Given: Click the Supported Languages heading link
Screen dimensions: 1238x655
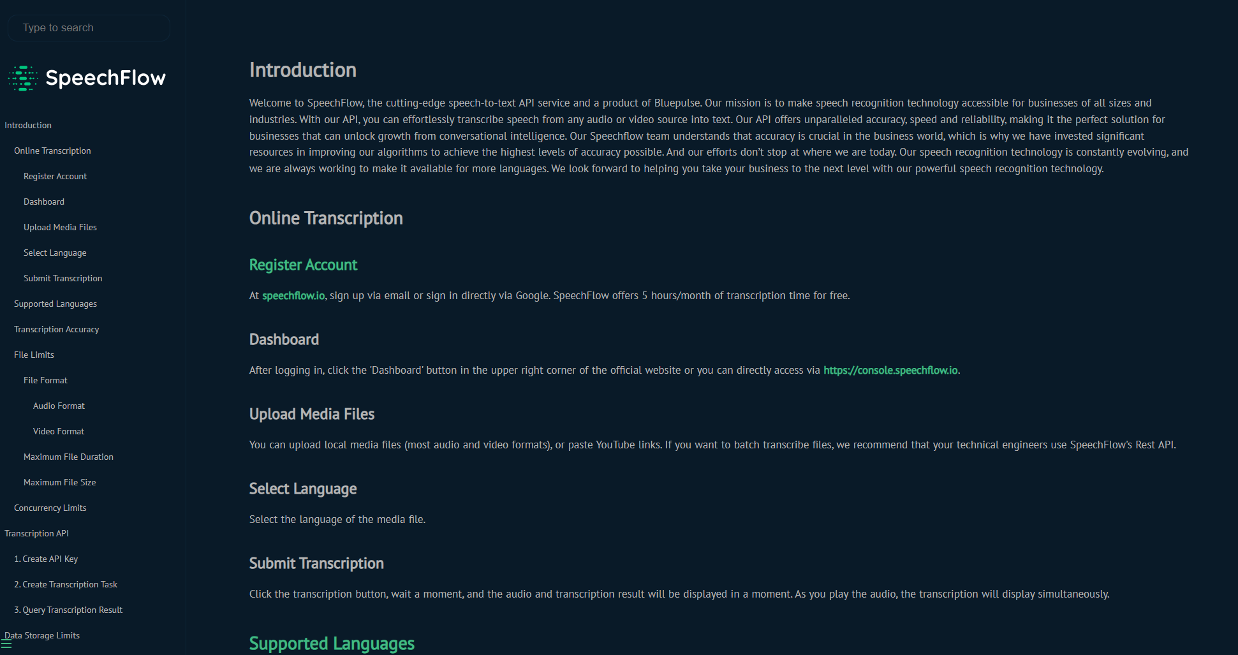Looking at the screenshot, I should pyautogui.click(x=332, y=644).
